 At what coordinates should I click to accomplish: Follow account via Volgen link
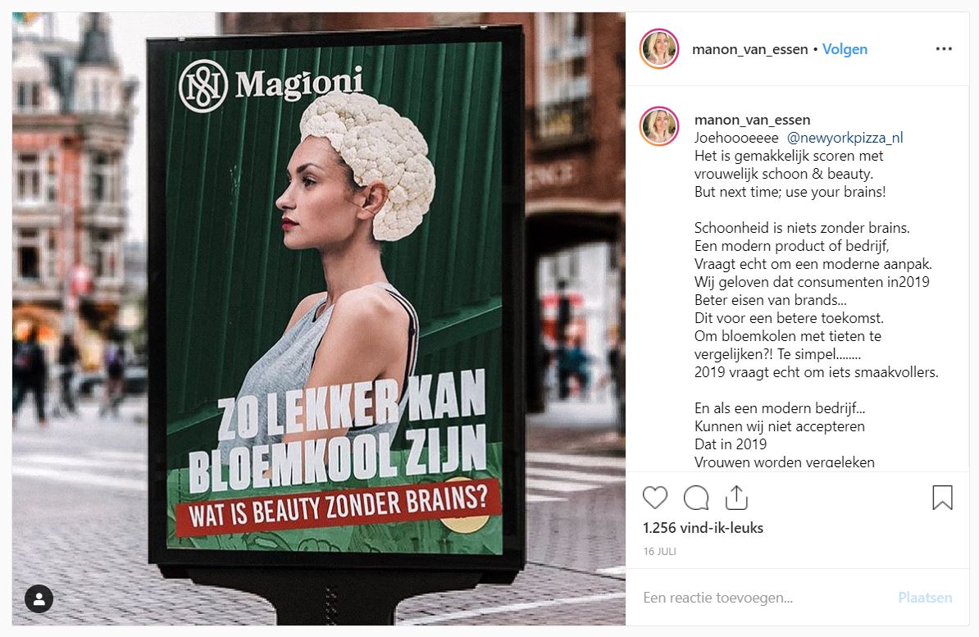point(845,49)
